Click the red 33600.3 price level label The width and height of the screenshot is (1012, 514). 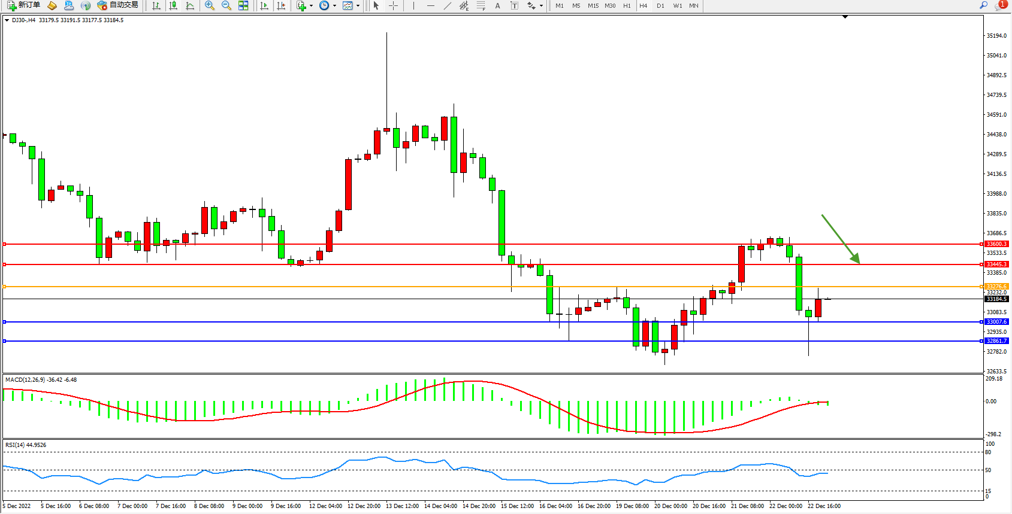[x=996, y=244]
